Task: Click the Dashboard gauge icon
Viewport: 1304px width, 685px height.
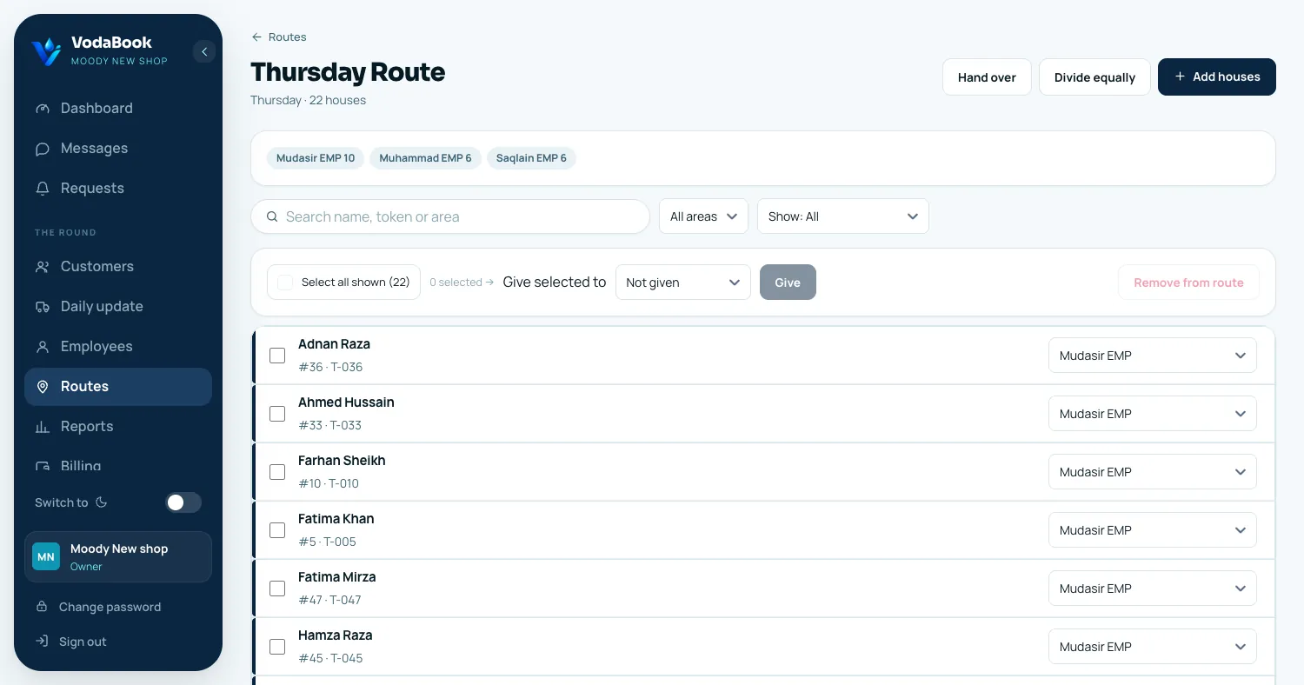Action: [x=43, y=109]
